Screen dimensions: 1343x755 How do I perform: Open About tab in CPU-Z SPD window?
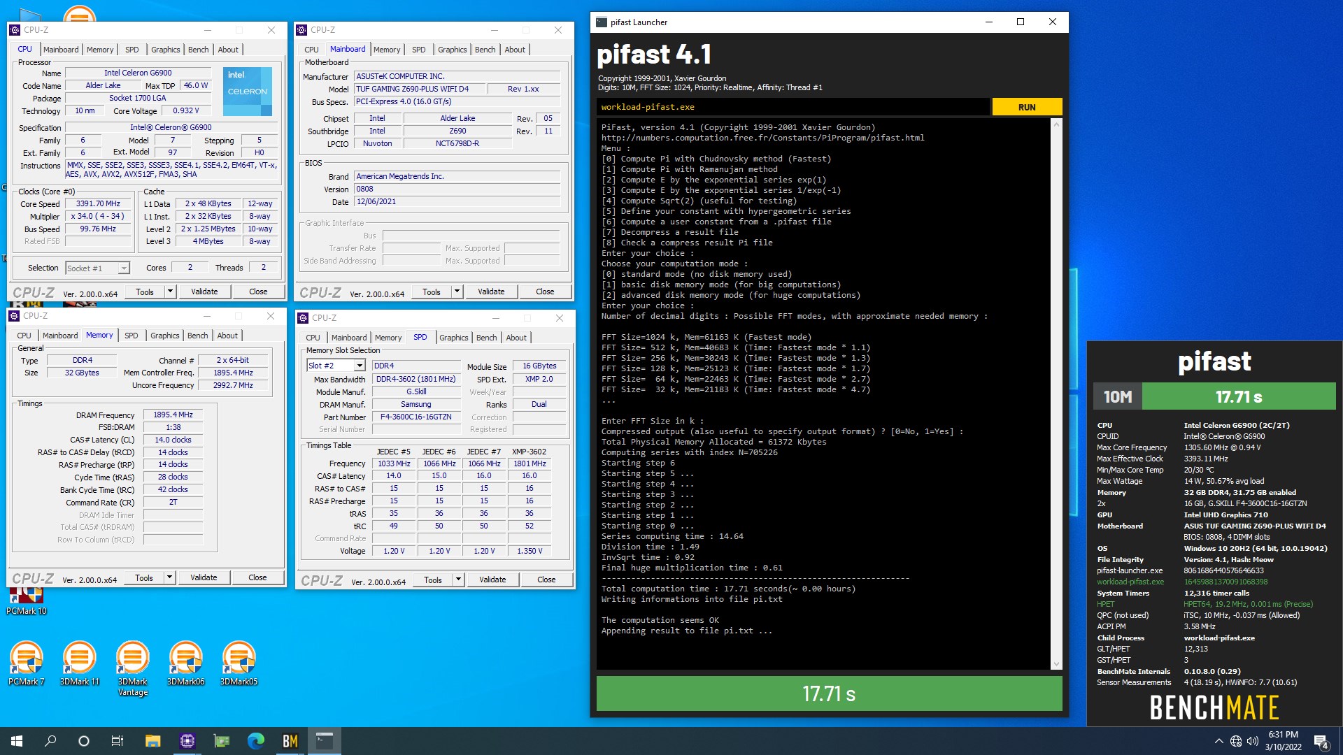(516, 338)
